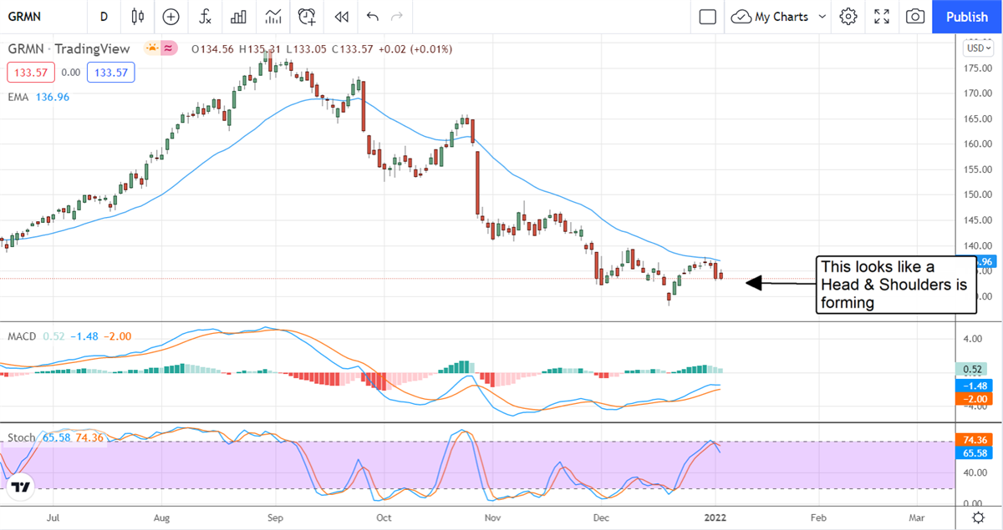
Task: Expand the My Charts dropdown arrow
Action: coord(822,17)
